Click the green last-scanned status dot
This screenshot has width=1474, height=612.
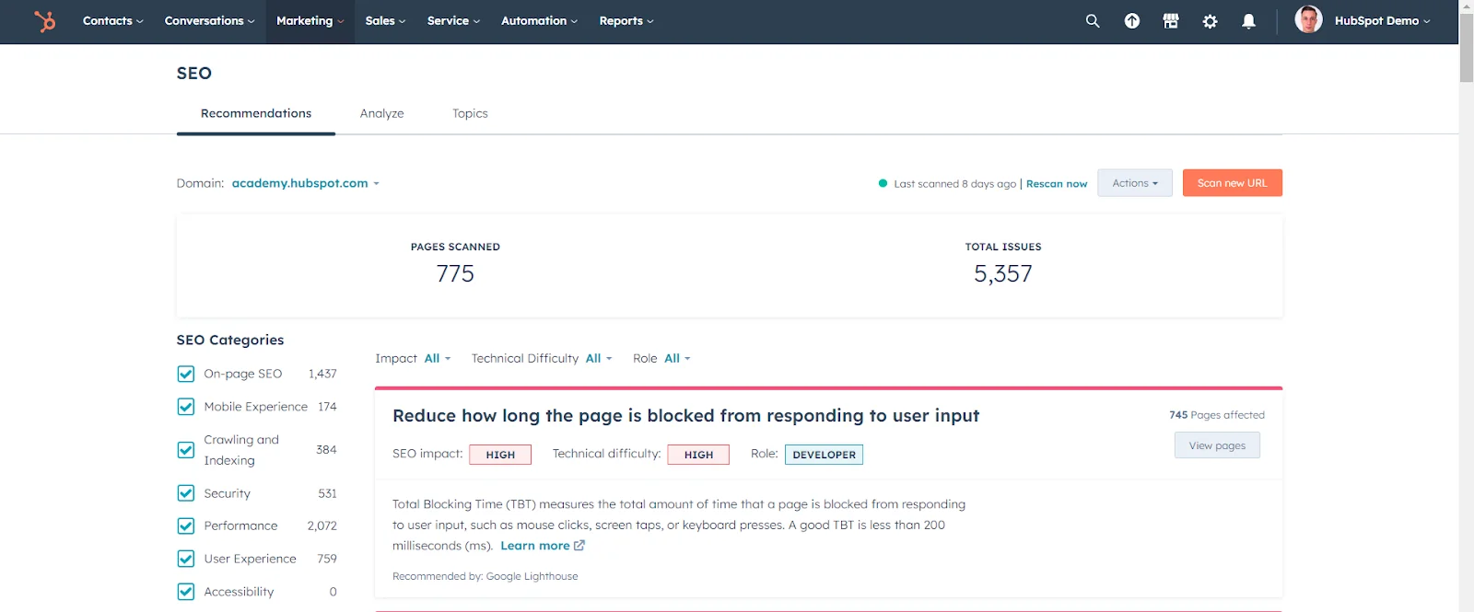point(883,183)
